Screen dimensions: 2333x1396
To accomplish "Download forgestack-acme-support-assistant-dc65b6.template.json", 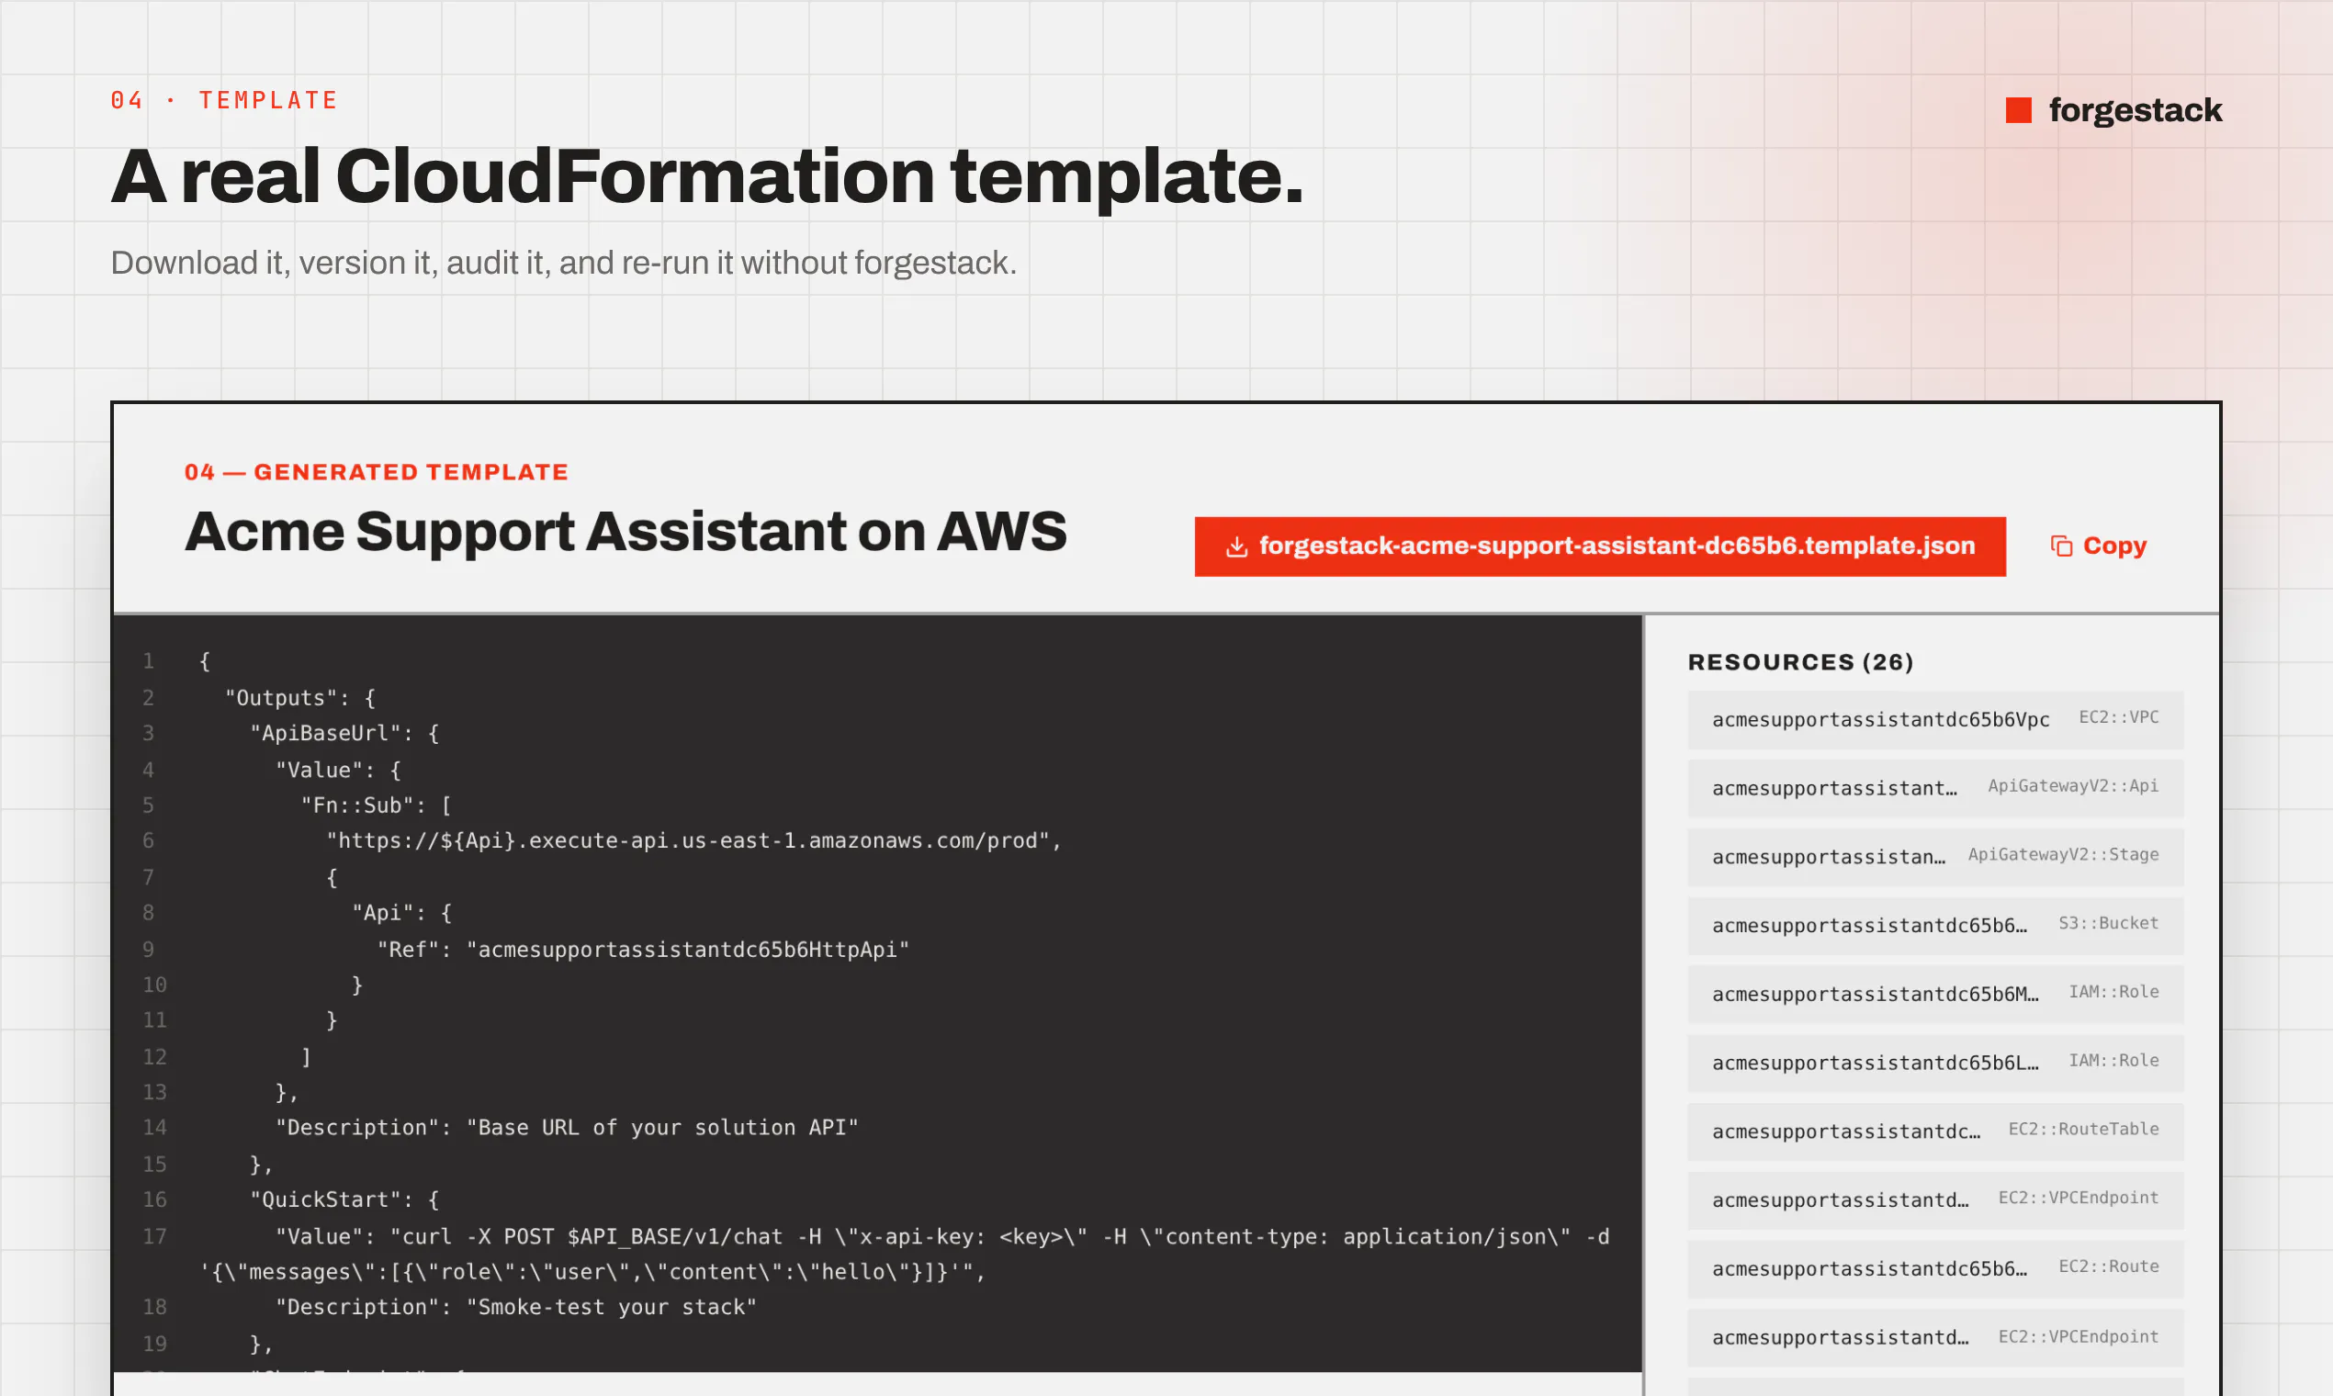I will [x=1599, y=546].
